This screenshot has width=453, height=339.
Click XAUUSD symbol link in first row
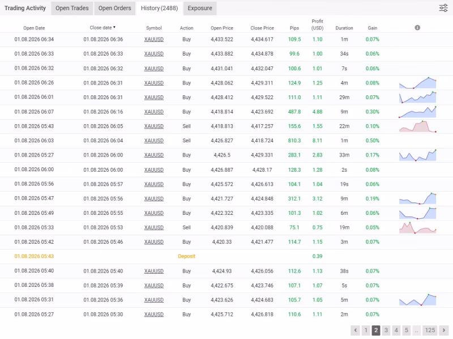153,39
